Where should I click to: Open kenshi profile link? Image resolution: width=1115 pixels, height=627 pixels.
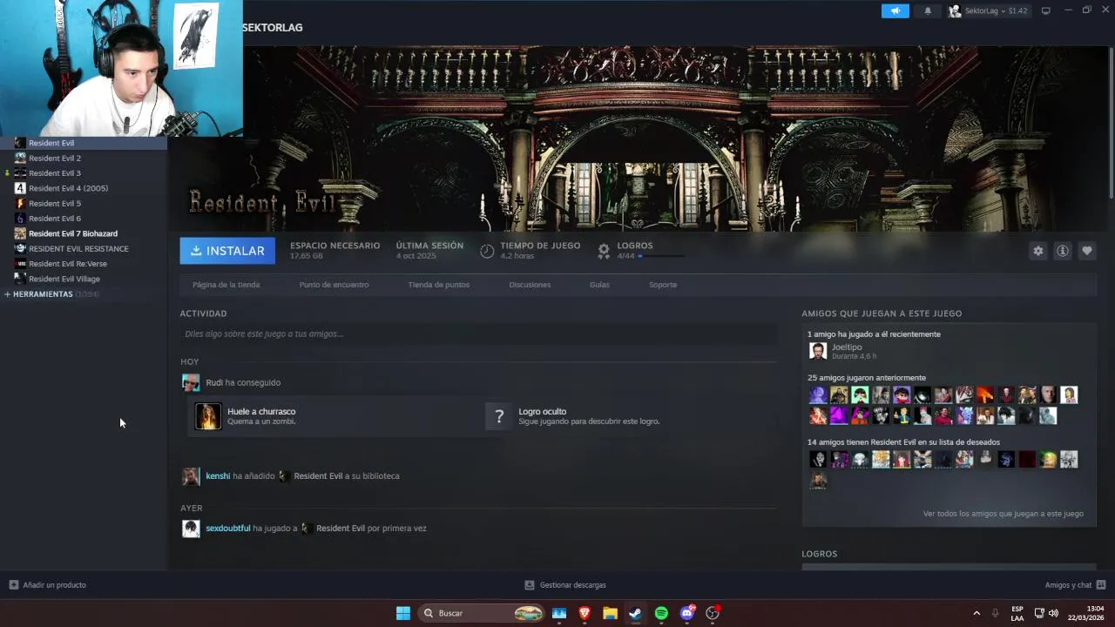pyautogui.click(x=218, y=476)
